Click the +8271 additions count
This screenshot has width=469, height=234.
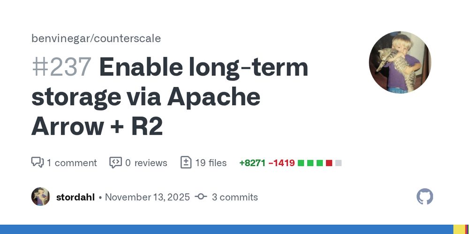(x=252, y=163)
